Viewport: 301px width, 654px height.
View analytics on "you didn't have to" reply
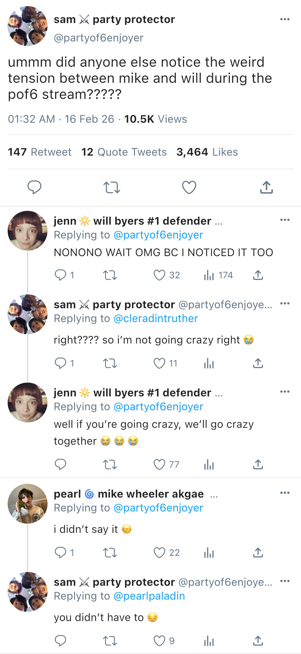tap(209, 641)
